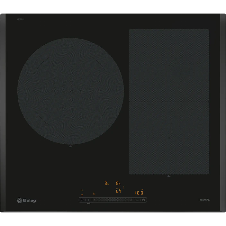This screenshot has height=226, width=226.
Task: Tap the center mark of round cooking zone
Action: tap(70, 91)
